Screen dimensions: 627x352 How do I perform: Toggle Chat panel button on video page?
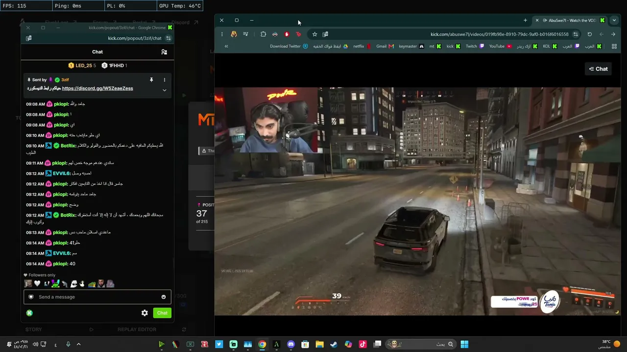click(x=598, y=69)
